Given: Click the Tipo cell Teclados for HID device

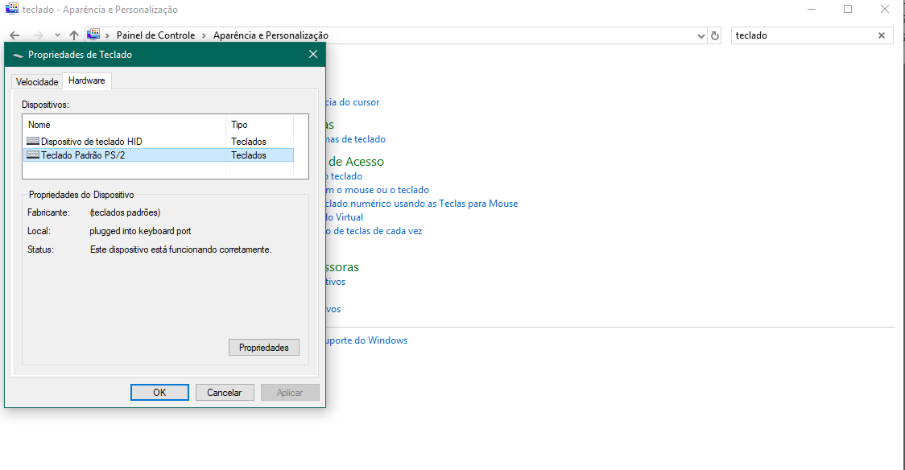Looking at the screenshot, I should (249, 142).
